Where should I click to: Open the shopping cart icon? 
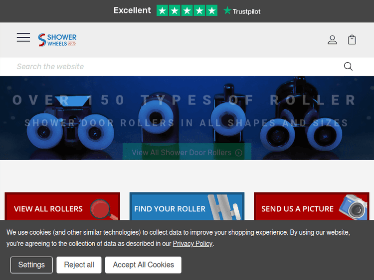(352, 40)
